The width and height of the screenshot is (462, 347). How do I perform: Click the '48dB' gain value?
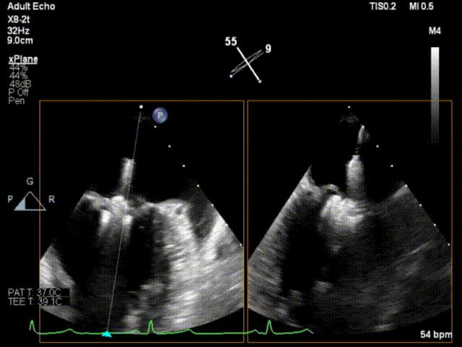[20, 84]
